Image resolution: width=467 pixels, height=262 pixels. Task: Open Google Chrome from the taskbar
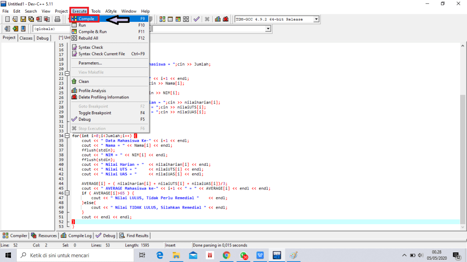point(226,256)
